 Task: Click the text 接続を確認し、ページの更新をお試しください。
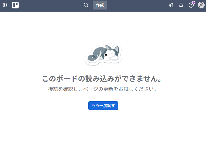102,89
